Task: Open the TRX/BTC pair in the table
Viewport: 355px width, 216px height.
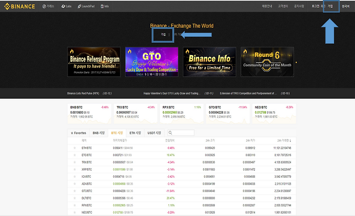Action: pos(87,162)
